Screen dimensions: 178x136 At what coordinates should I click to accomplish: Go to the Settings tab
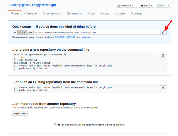[136, 14]
